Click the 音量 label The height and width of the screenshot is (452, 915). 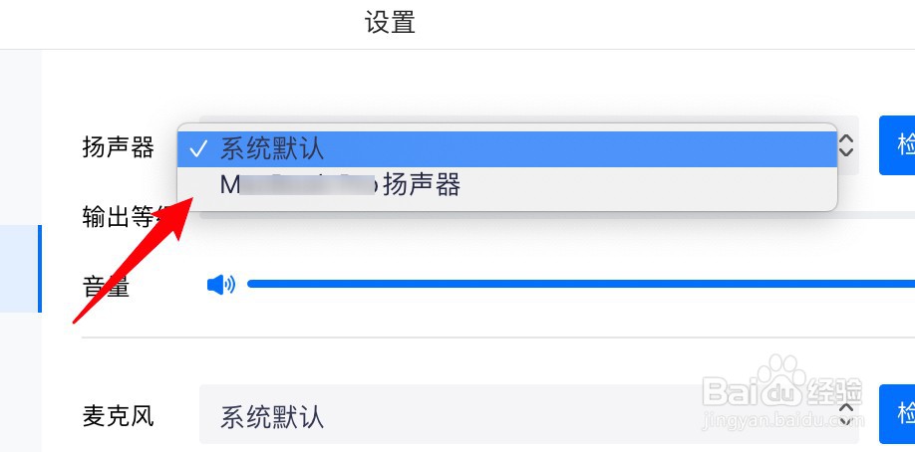click(107, 287)
